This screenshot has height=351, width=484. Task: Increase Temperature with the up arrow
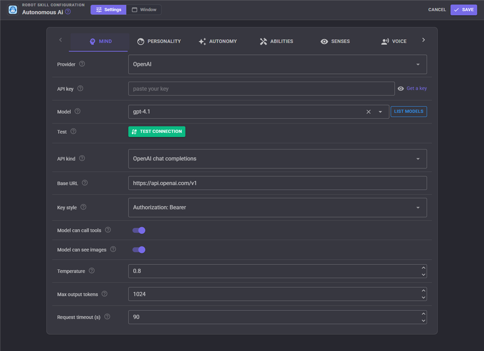[x=423, y=268]
